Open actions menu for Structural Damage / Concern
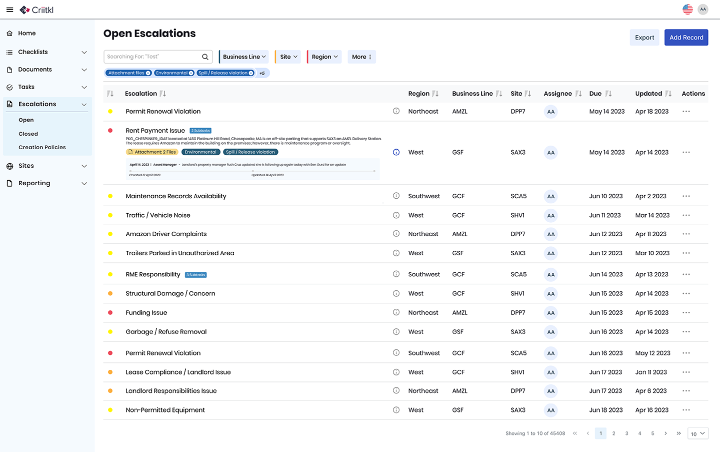Viewport: 720px width, 452px height. 686,293
